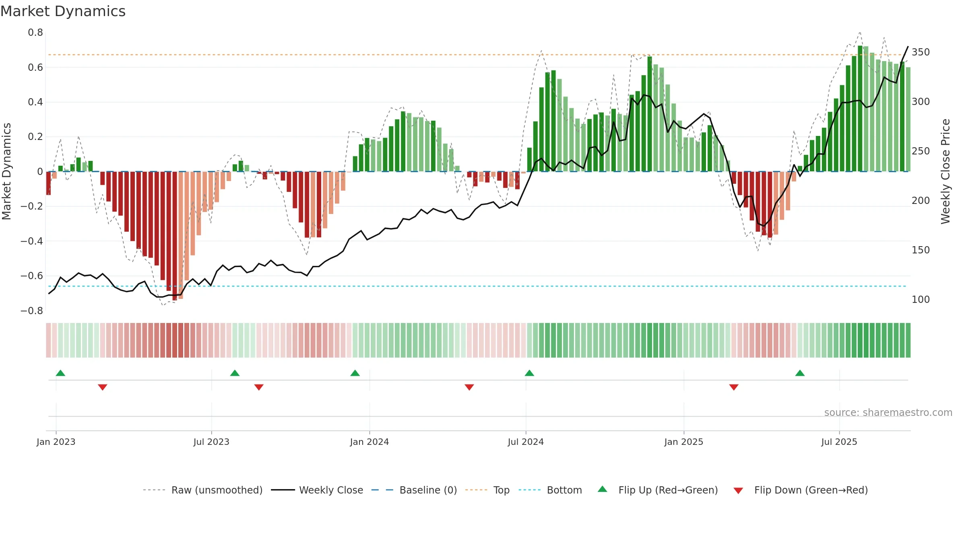
Task: Click the 0.6 left axis tick
Action: point(35,67)
